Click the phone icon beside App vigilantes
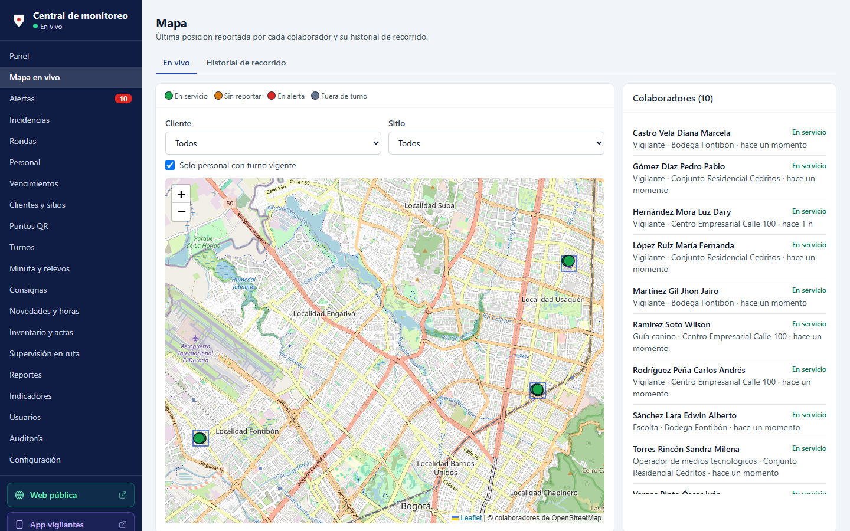The image size is (850, 531). 19,525
